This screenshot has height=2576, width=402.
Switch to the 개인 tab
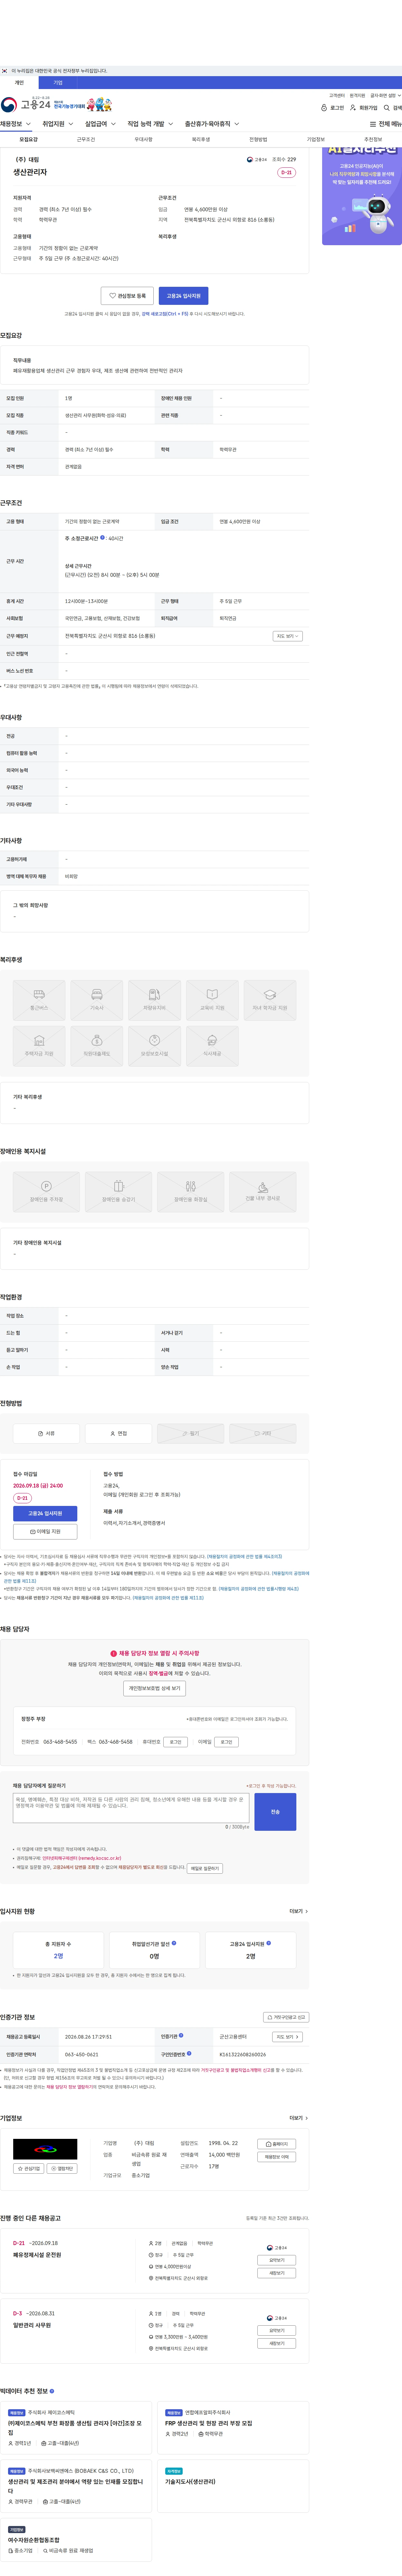19,83
